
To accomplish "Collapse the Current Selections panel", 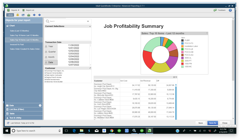I will (x=90, y=26).
